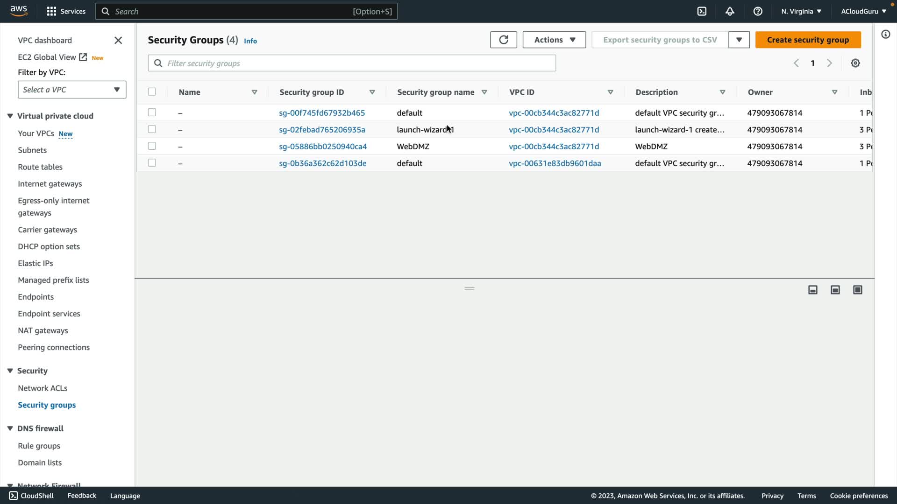Go to Network ACLs in sidebar

[43, 388]
